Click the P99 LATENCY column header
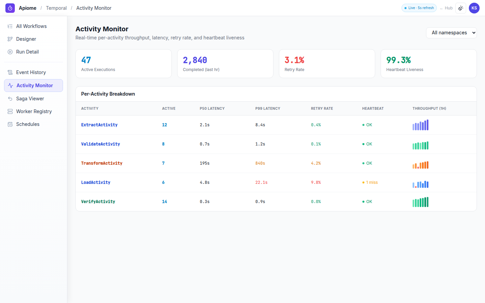This screenshot has height=303, width=485. pyautogui.click(x=268, y=108)
